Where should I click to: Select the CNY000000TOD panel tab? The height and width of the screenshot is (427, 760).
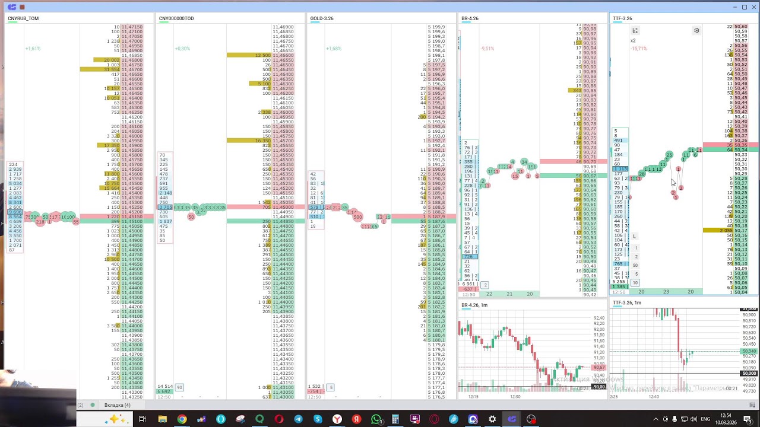click(176, 18)
